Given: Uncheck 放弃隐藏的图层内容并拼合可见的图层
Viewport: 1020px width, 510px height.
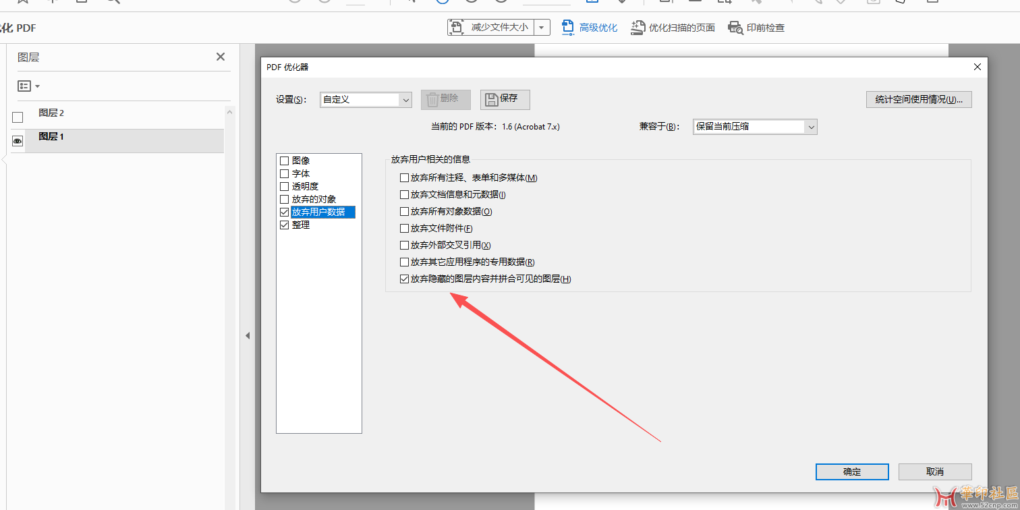Looking at the screenshot, I should pos(404,279).
